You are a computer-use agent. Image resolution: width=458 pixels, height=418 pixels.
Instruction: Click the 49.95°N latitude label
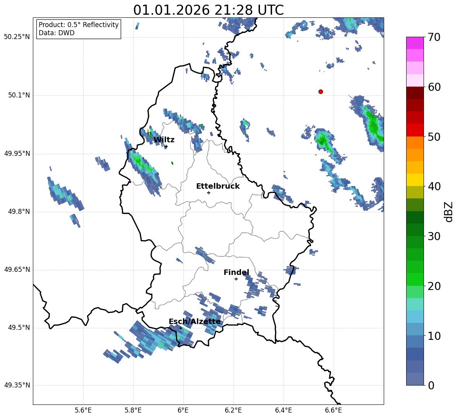coord(17,154)
